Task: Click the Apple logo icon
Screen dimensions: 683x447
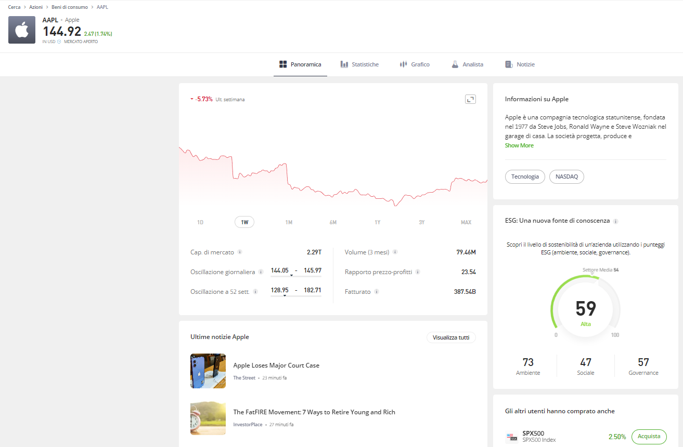Action: (22, 30)
